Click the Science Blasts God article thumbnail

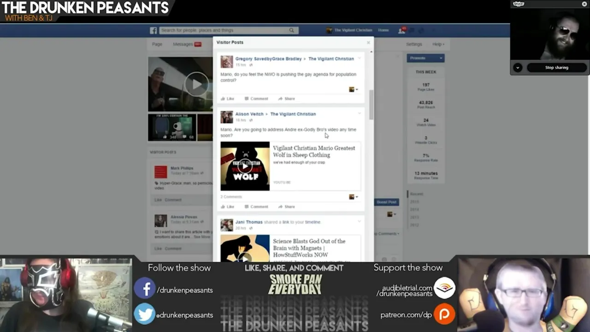245,249
